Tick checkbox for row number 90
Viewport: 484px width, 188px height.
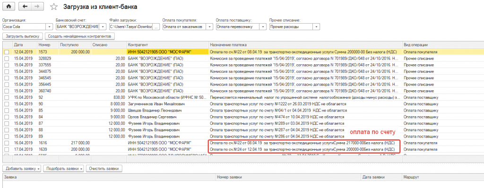pos(7,104)
